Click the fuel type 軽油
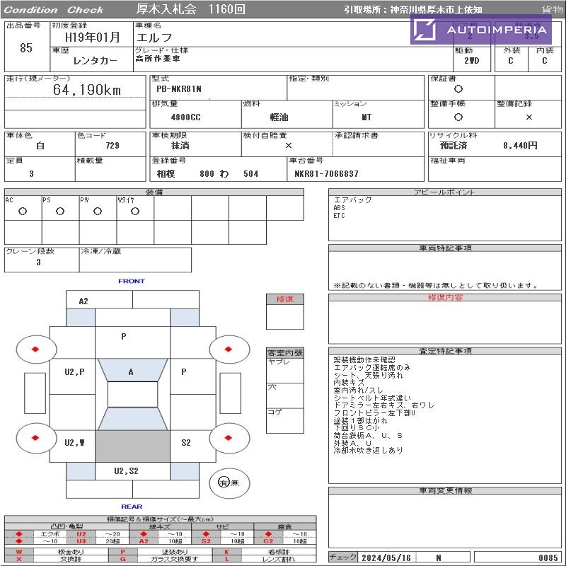This screenshot has width=566, height=566. tap(279, 117)
